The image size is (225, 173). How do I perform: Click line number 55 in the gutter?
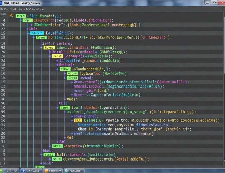(x=3, y=129)
